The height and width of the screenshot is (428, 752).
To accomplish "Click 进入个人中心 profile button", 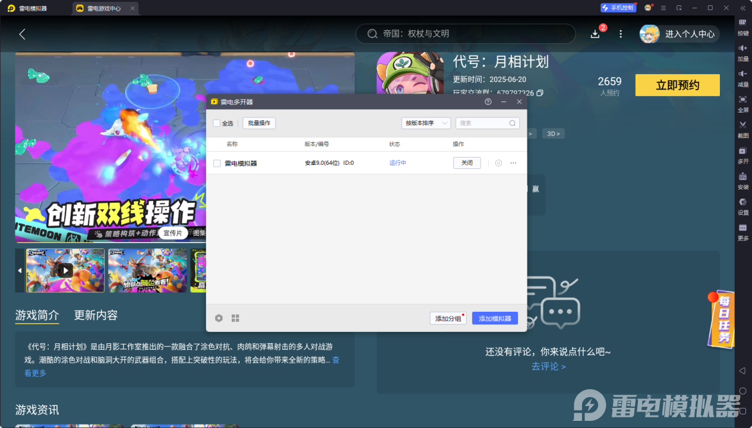I will click(680, 34).
